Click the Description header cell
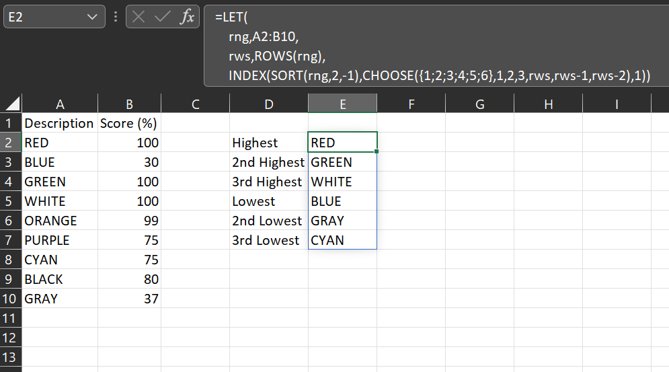The width and height of the screenshot is (669, 372). tap(60, 123)
